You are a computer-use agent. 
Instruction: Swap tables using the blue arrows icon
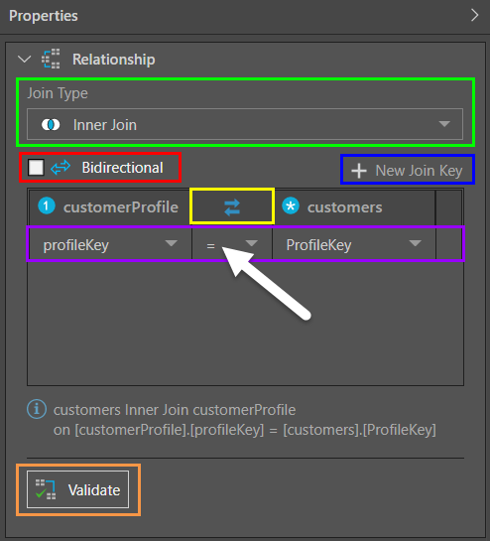tap(232, 207)
